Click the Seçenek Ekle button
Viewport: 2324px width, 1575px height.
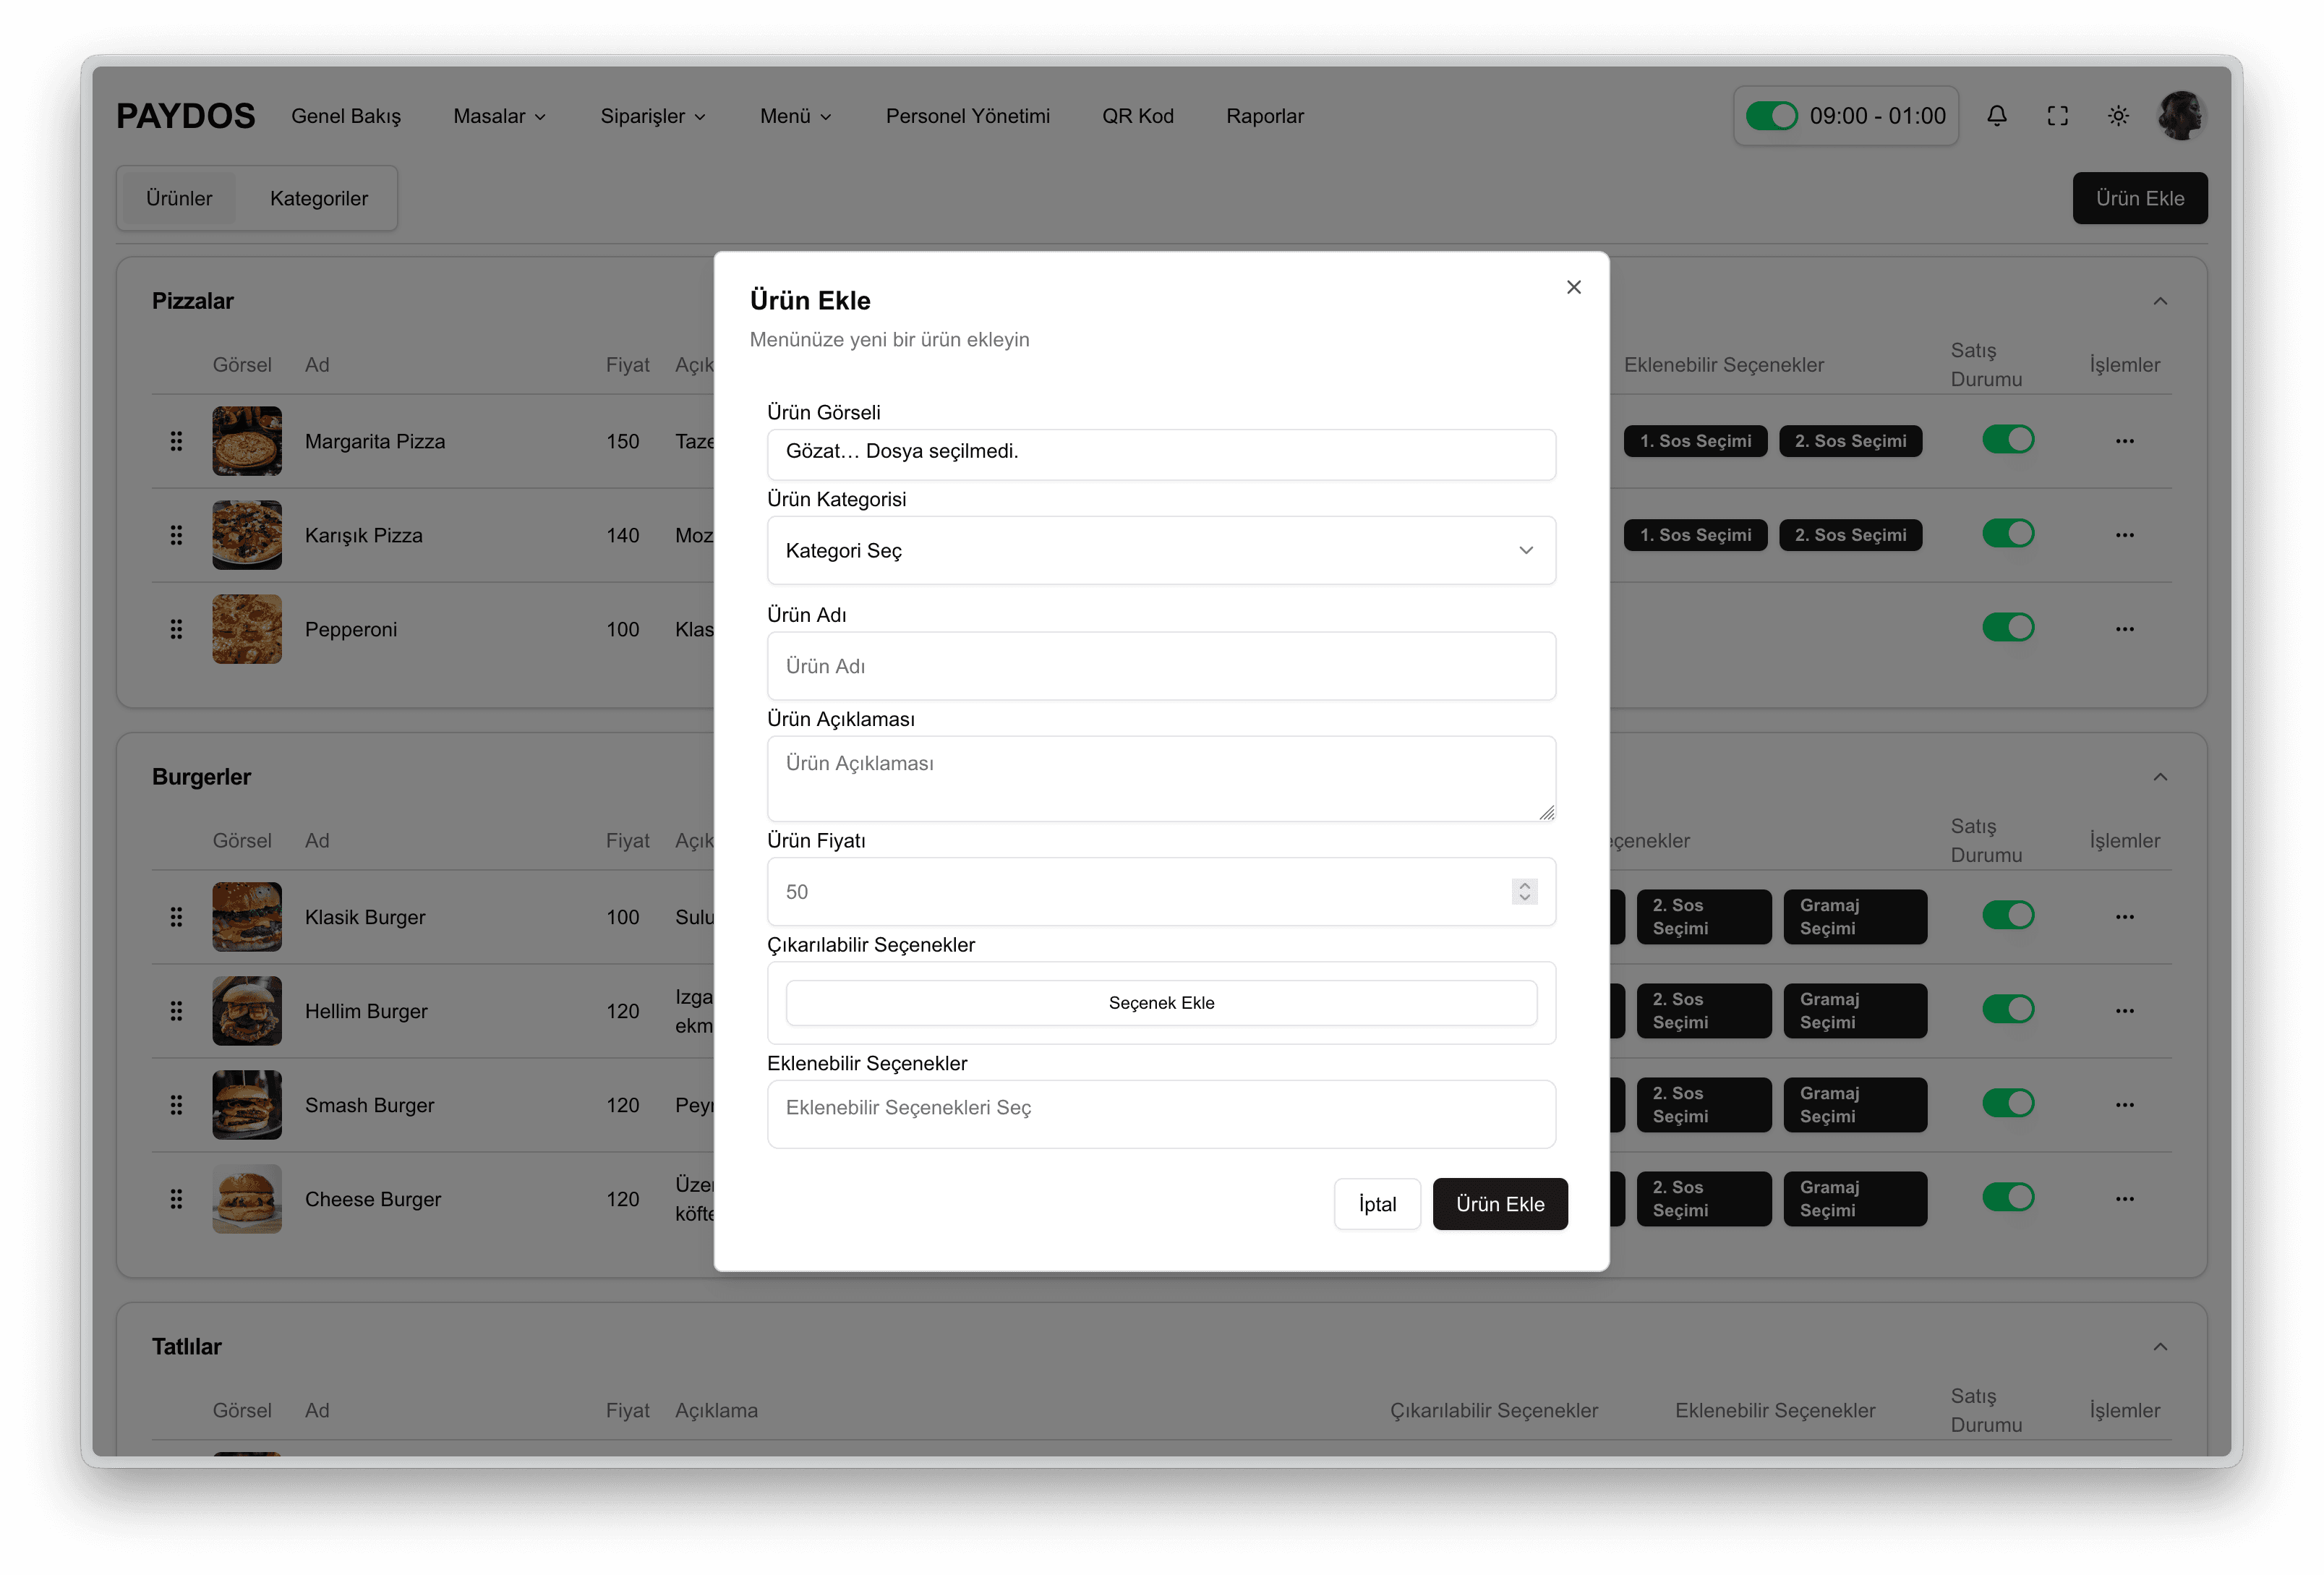pyautogui.click(x=1160, y=1003)
